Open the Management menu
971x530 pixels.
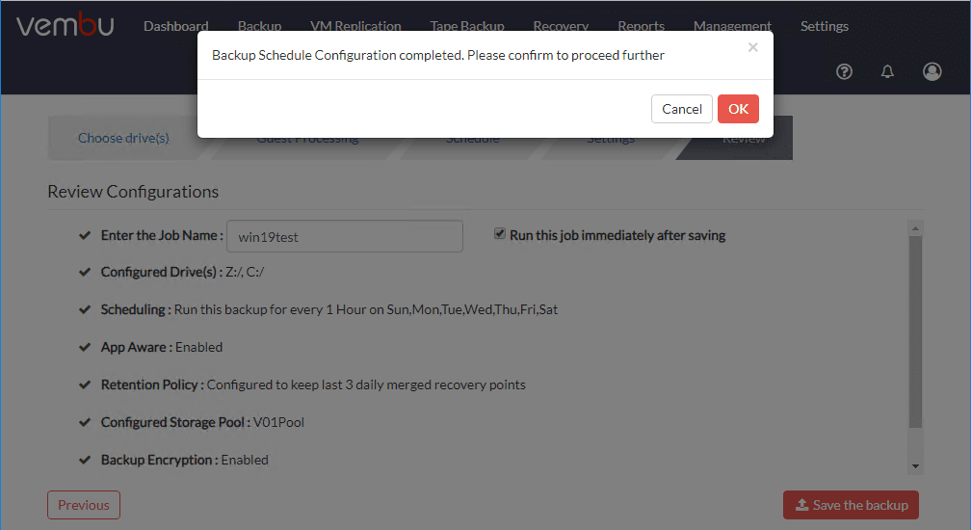pos(732,26)
